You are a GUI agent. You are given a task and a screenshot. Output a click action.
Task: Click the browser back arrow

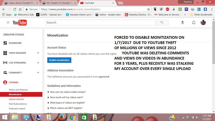(3, 9)
